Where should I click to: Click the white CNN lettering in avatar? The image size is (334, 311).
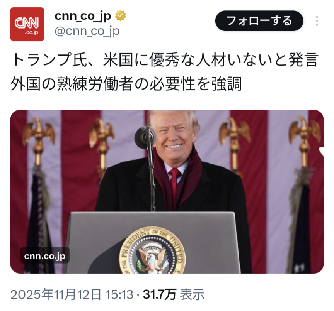click(x=27, y=22)
